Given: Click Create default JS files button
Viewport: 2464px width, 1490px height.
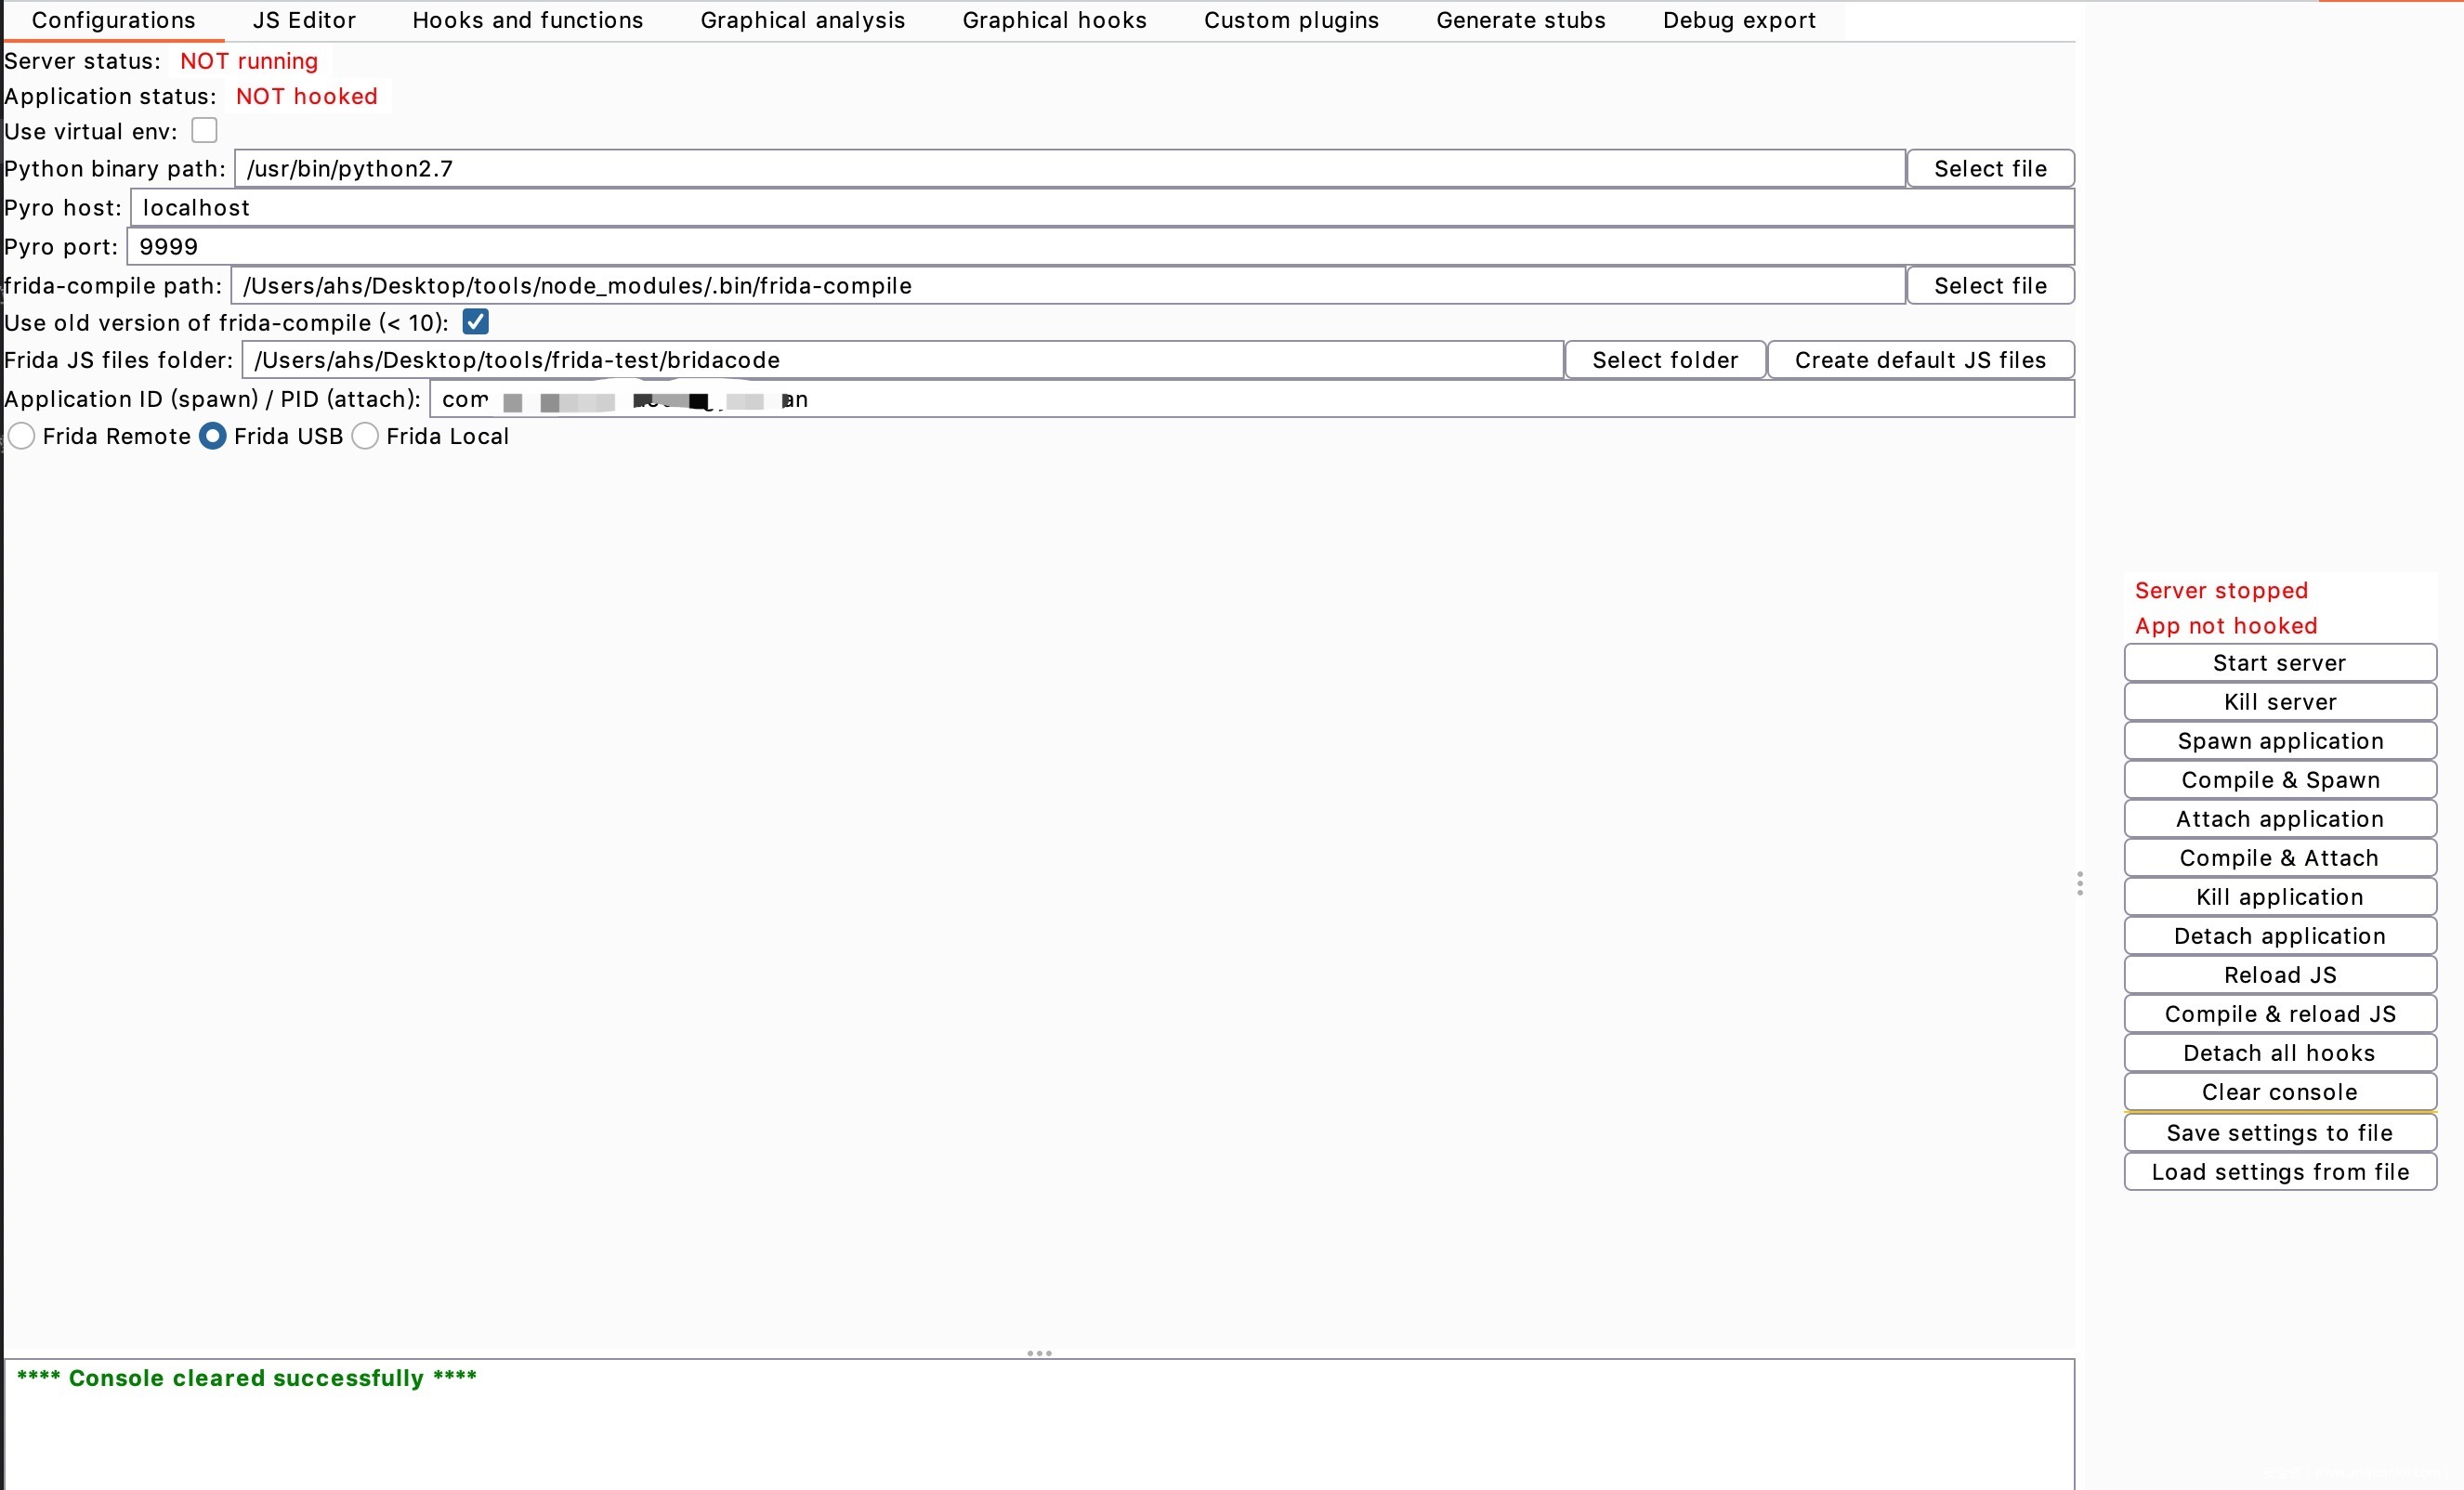Looking at the screenshot, I should click(1920, 360).
